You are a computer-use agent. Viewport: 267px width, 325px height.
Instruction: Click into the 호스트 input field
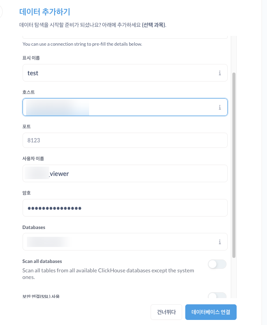[x=117, y=107]
